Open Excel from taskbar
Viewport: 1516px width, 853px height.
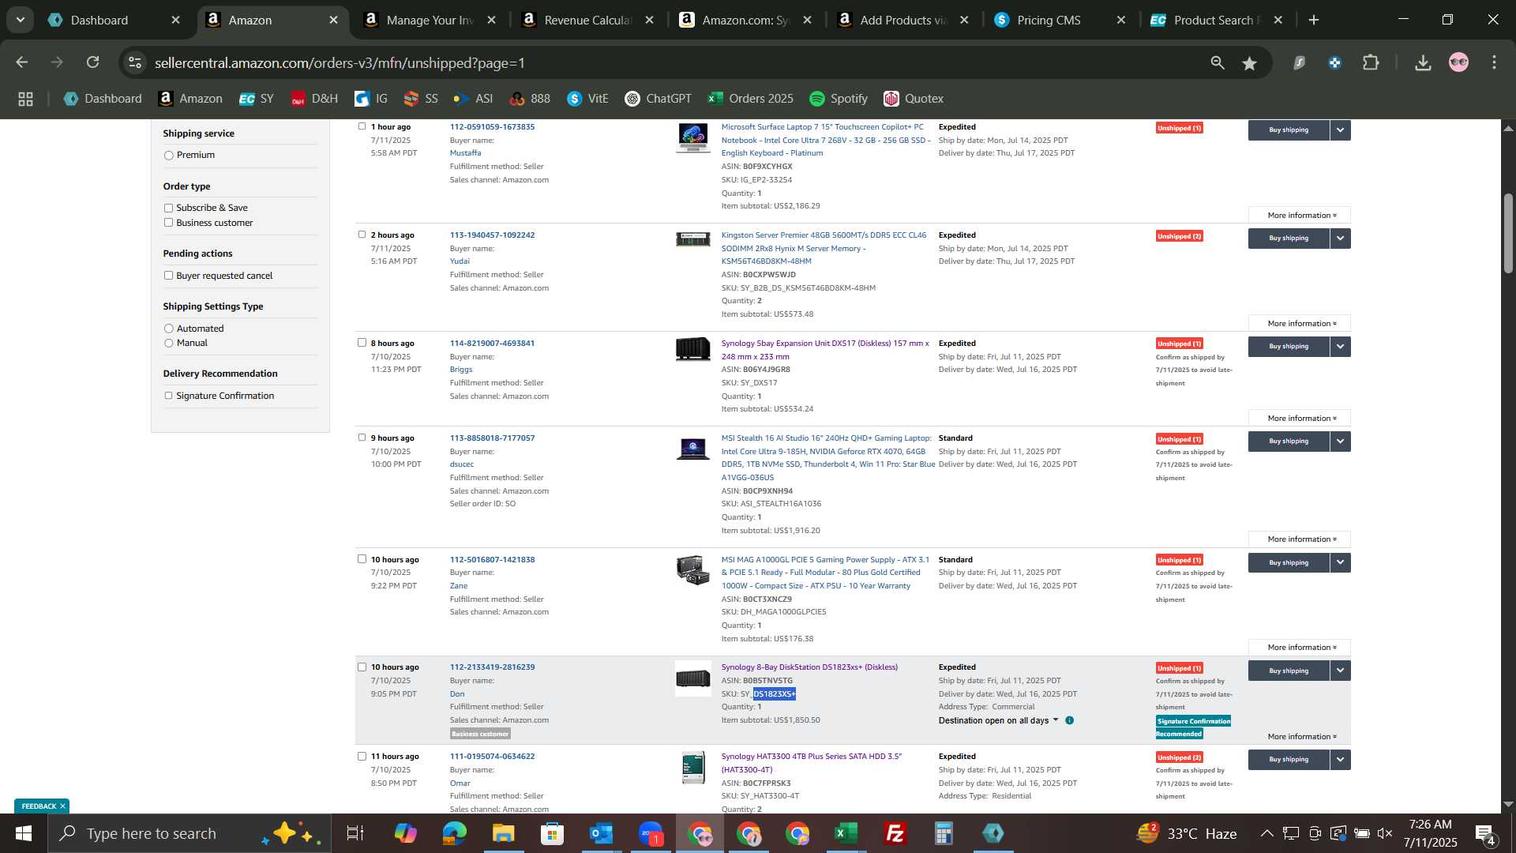(x=846, y=833)
